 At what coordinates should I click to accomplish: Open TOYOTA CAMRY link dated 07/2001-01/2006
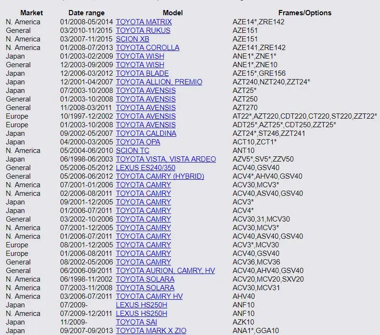pos(144,185)
